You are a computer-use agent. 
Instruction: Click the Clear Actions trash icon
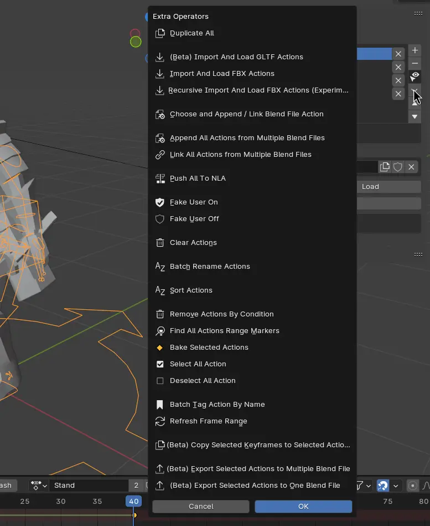pos(160,243)
